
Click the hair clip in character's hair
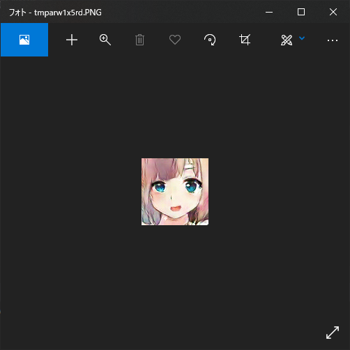pos(190,167)
